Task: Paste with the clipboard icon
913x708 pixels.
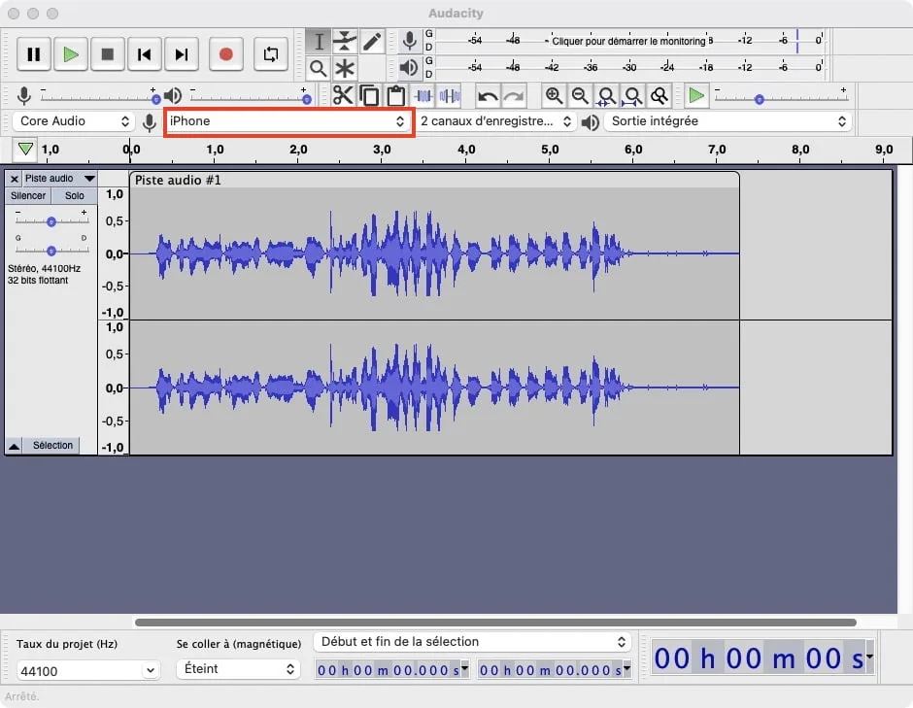Action: (x=396, y=95)
